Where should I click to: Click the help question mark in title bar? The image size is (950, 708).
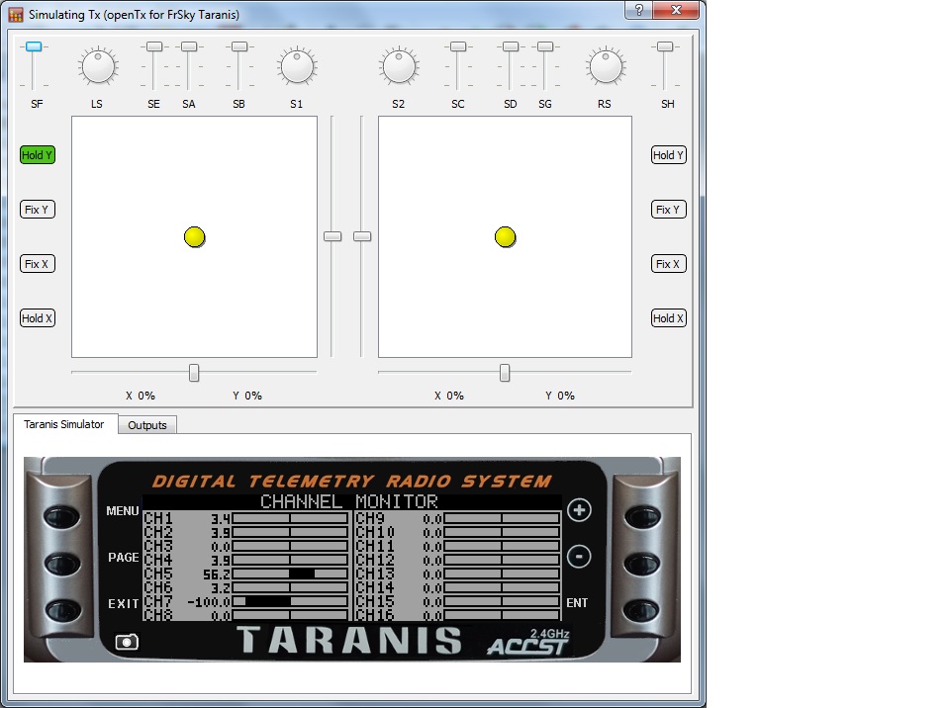point(638,10)
